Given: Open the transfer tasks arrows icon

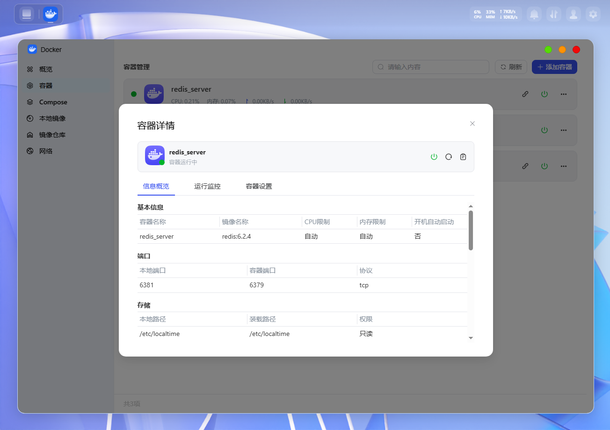Looking at the screenshot, I should coord(554,14).
